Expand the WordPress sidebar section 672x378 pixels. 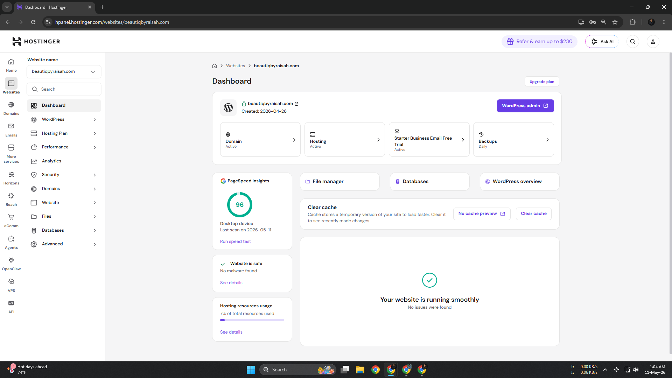(64, 120)
